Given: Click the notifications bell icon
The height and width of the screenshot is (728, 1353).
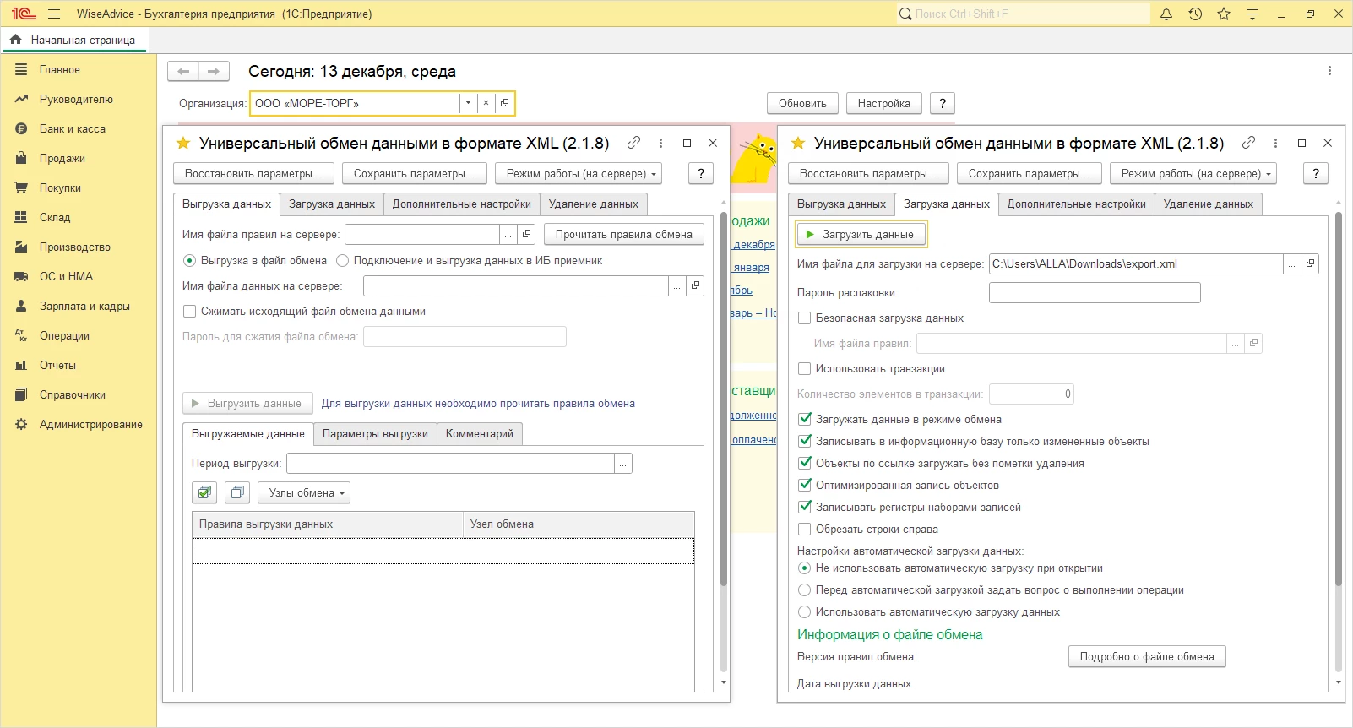Looking at the screenshot, I should (x=1166, y=14).
